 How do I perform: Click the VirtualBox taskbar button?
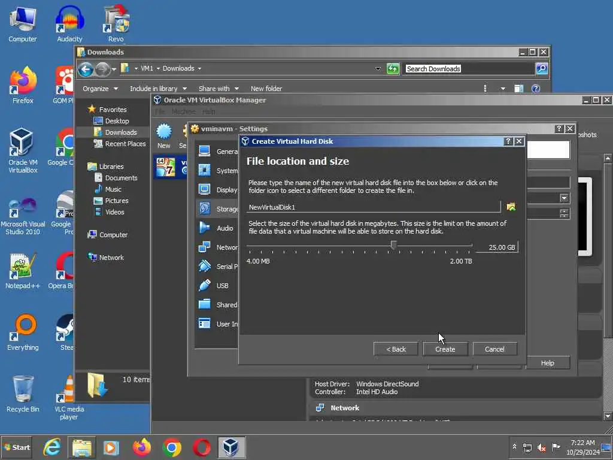click(231, 447)
